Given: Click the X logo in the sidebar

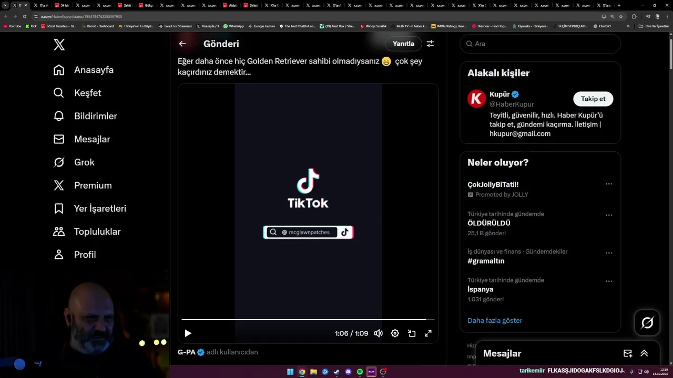Looking at the screenshot, I should pos(59,45).
